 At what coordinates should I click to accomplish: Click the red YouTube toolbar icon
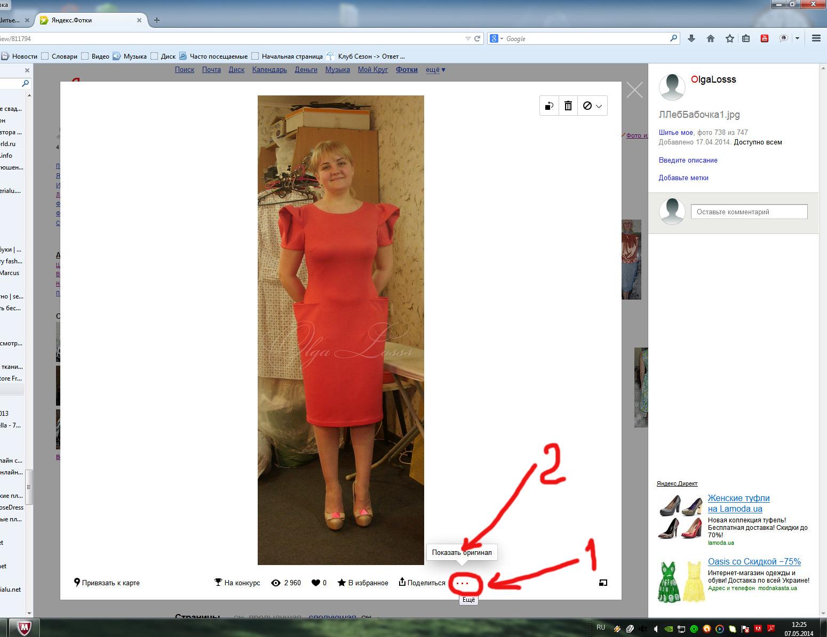click(765, 38)
